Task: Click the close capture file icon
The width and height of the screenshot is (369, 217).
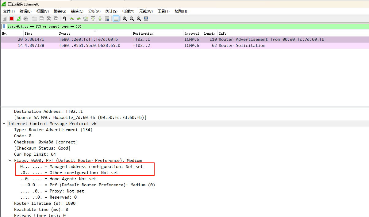Action: (49, 19)
